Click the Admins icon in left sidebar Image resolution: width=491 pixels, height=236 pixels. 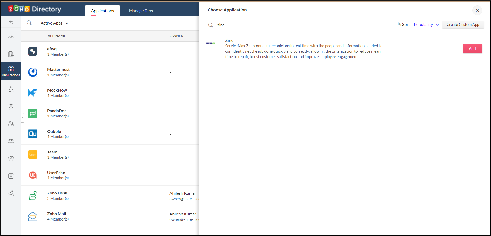(11, 107)
